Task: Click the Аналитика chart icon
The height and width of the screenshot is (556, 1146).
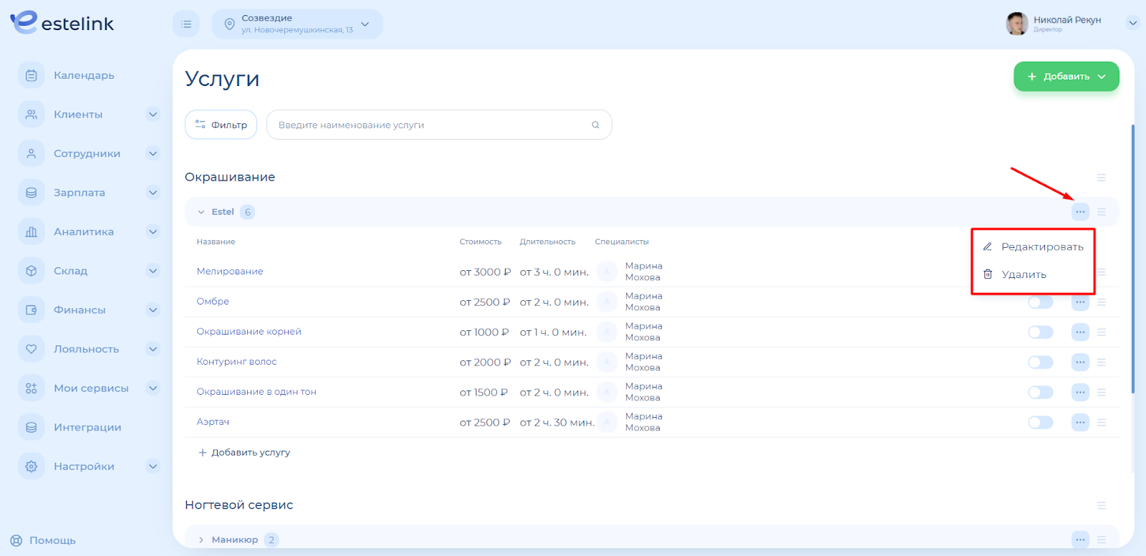Action: (x=32, y=231)
